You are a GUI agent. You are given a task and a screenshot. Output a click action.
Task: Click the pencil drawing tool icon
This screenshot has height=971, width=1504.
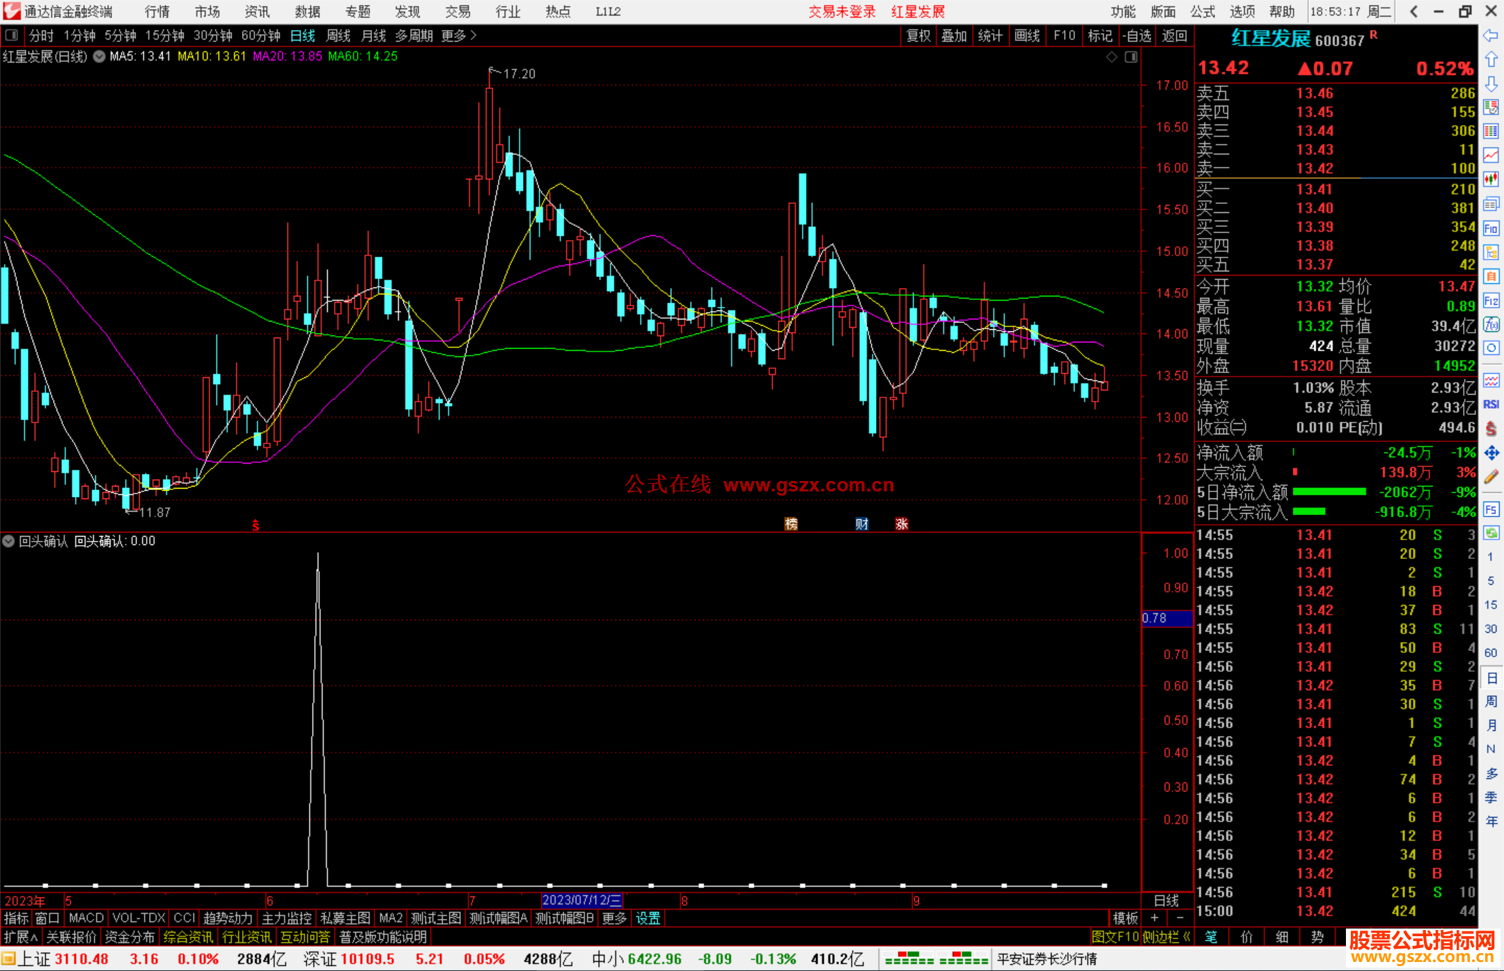(x=1491, y=477)
